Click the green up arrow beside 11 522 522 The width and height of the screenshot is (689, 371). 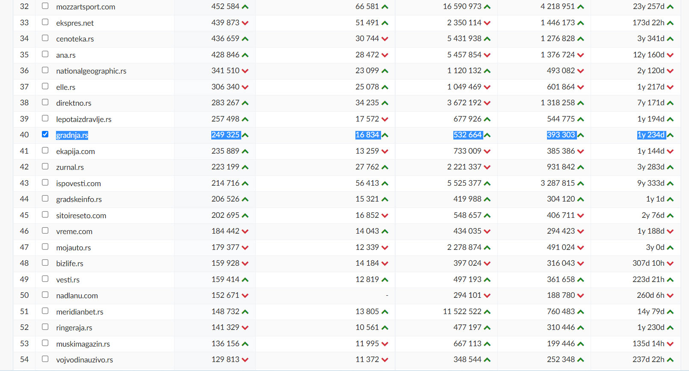[x=487, y=312]
